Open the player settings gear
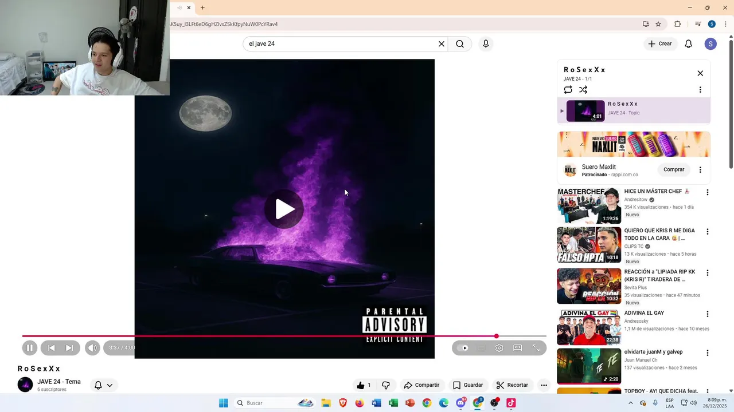734x412 pixels. [x=499, y=348]
